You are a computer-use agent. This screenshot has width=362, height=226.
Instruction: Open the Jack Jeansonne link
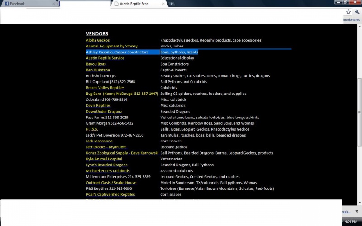(99, 141)
